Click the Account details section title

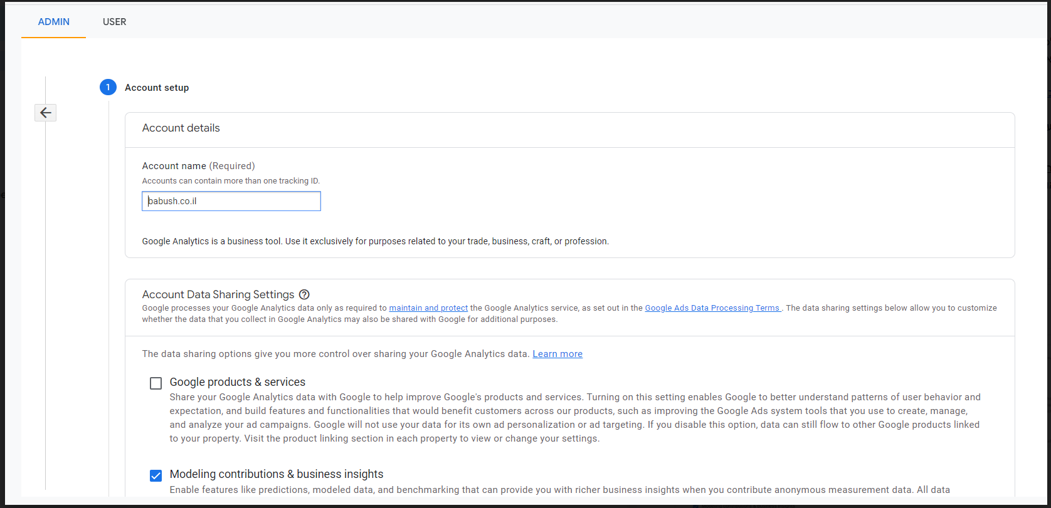coord(181,128)
